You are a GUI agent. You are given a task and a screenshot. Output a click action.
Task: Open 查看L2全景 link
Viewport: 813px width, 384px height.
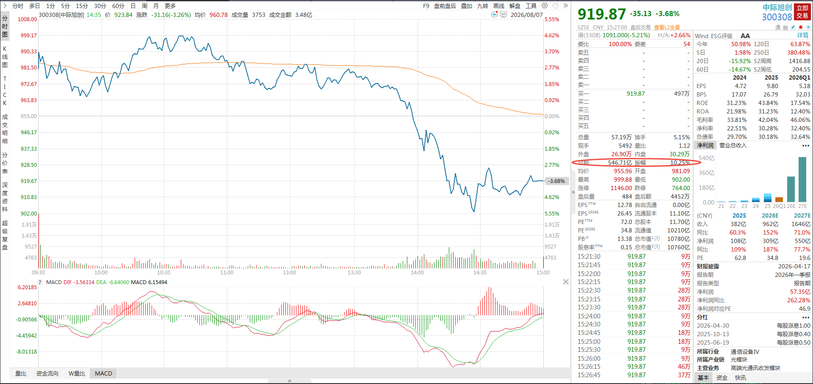pyautogui.click(x=667, y=27)
